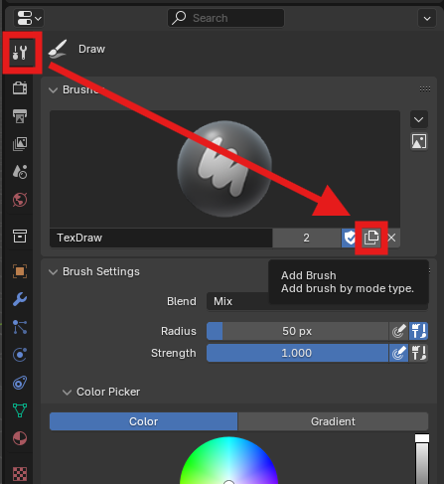
Task: Toggle radius pen pressure sensitivity
Action: click(398, 331)
